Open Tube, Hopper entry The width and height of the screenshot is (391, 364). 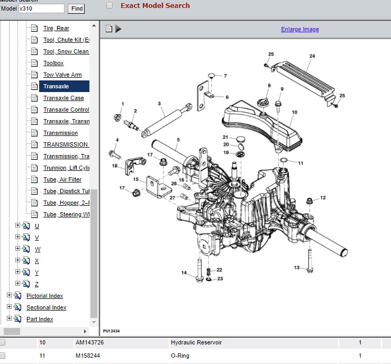[66, 203]
